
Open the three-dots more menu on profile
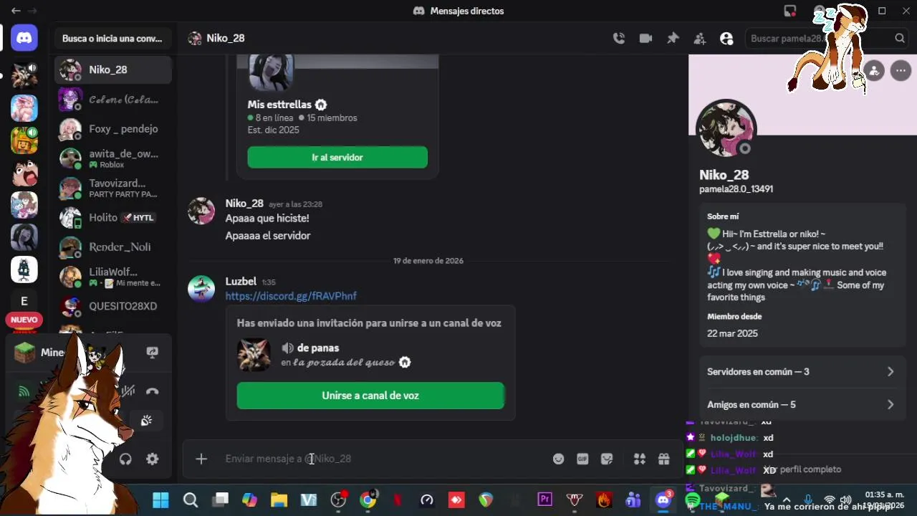pos(901,70)
